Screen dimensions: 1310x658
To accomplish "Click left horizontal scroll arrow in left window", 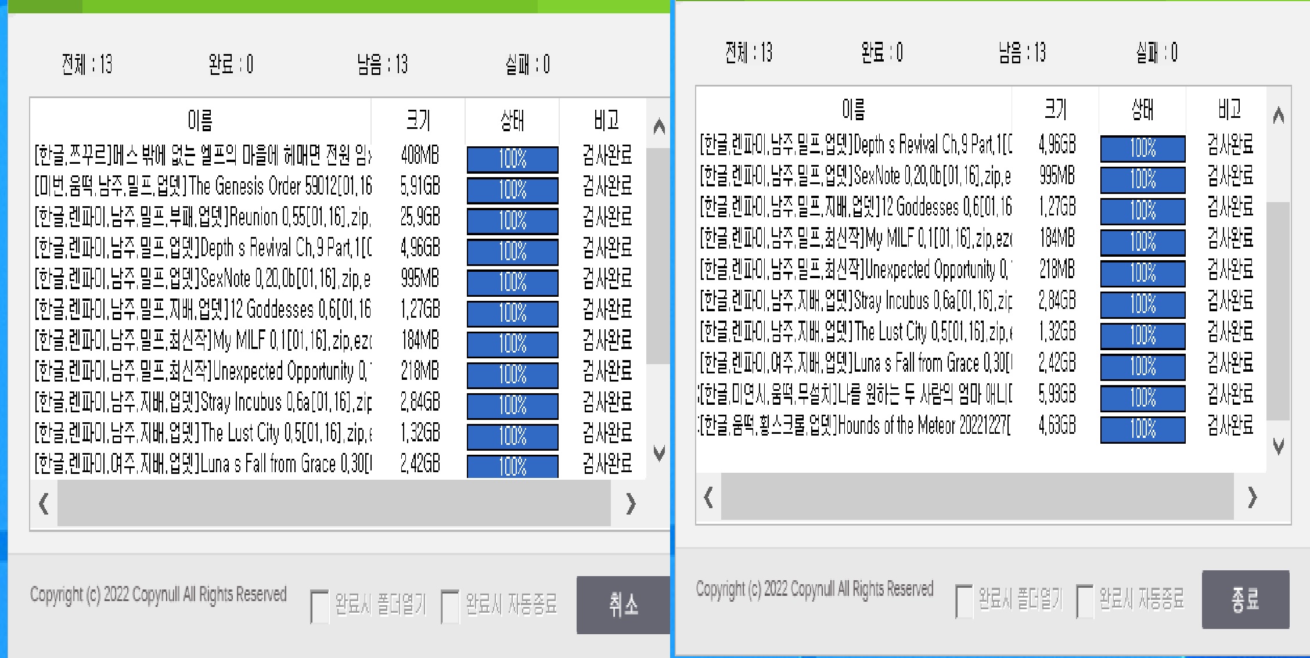I will (x=44, y=503).
